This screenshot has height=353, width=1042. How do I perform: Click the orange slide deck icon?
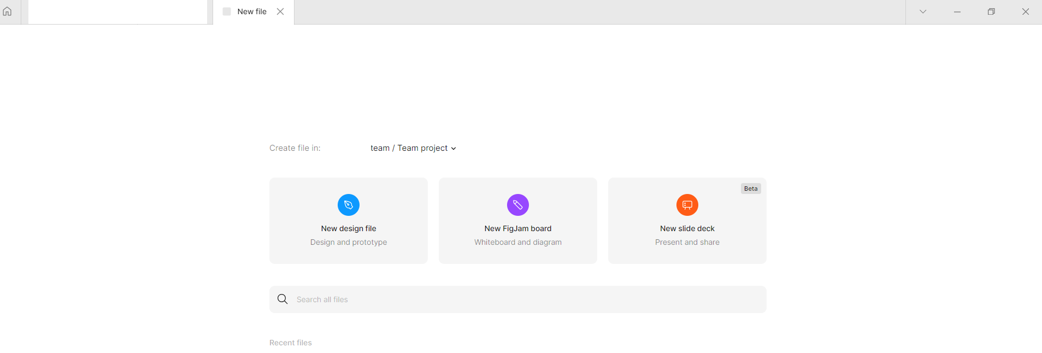[x=687, y=205]
